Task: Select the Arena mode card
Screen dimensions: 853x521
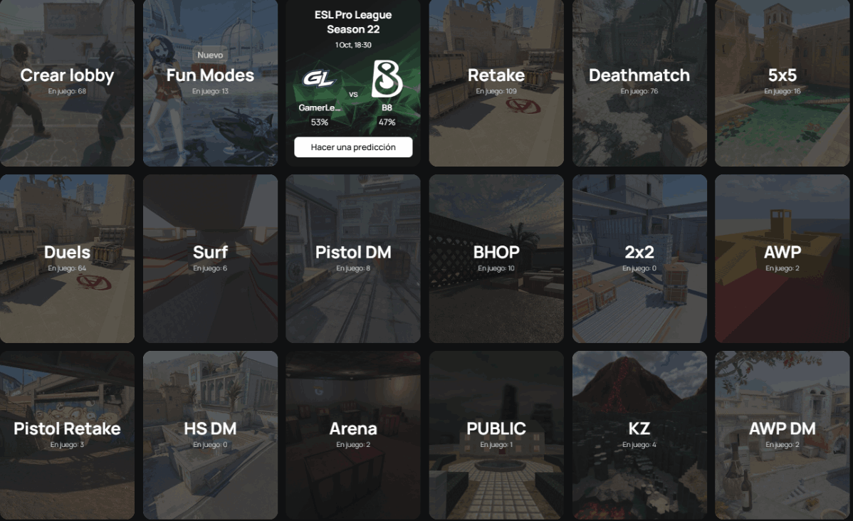Action: [x=353, y=435]
